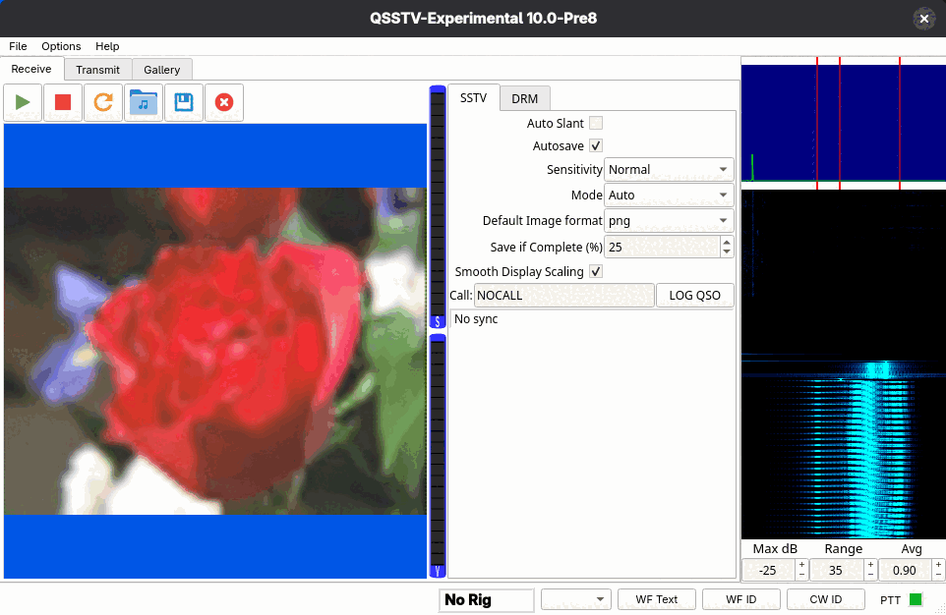This screenshot has height=615, width=946.
Task: Select the SSTV tab
Action: [x=474, y=97]
